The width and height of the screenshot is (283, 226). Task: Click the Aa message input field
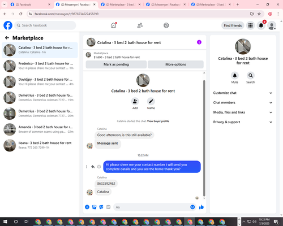coord(151,207)
